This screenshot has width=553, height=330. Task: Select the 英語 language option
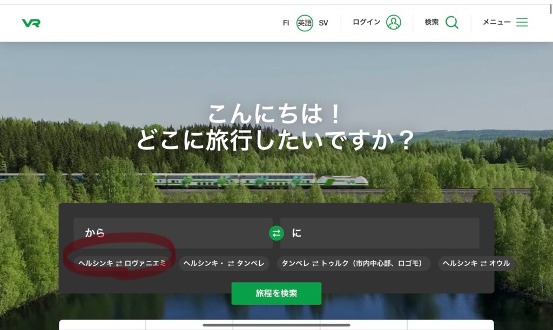point(305,23)
